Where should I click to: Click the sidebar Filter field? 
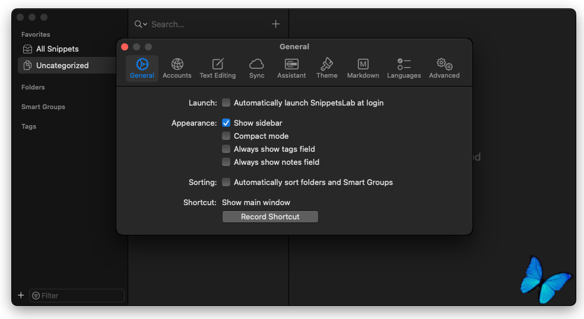77,295
